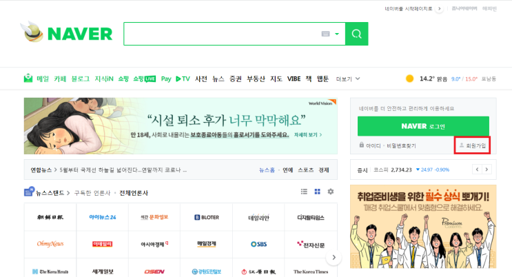Open the 지식iN menu item
Screen dimensions: 512x277
coord(104,79)
